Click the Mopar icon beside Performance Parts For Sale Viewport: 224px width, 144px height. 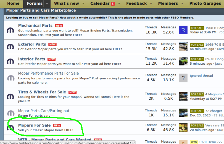click(11, 78)
